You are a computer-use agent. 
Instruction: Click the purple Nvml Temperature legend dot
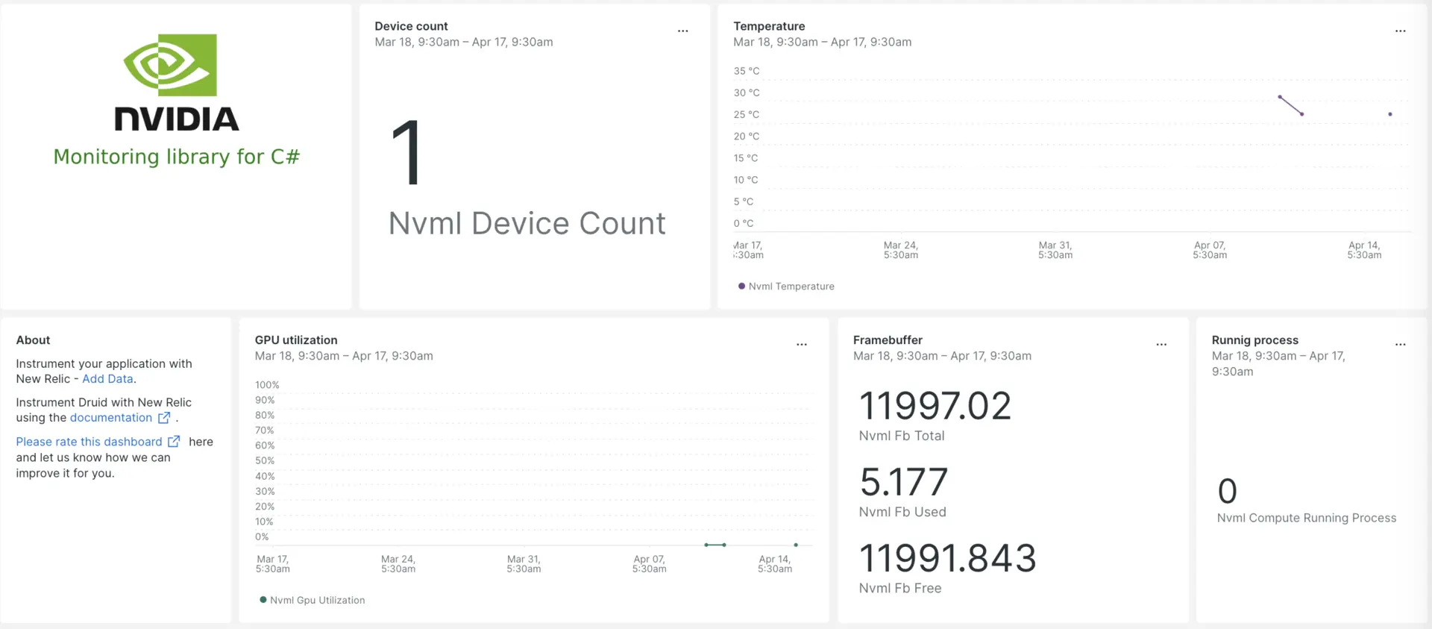(x=741, y=286)
